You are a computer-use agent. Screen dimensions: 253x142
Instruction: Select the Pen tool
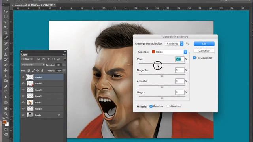click(x=6, y=87)
